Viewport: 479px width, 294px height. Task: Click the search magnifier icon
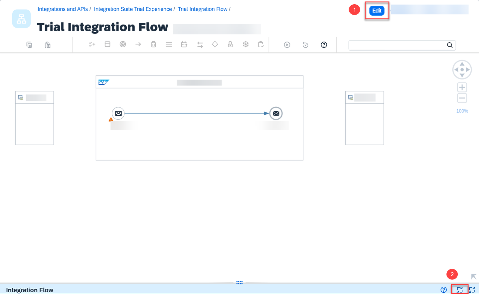[x=450, y=45]
